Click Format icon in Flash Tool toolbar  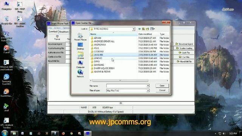tap(57, 37)
